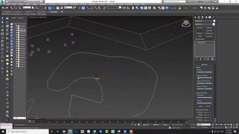Image resolution: width=239 pixels, height=134 pixels.
Task: Collapse the Idle Area rollout
Action: (x=204, y=64)
